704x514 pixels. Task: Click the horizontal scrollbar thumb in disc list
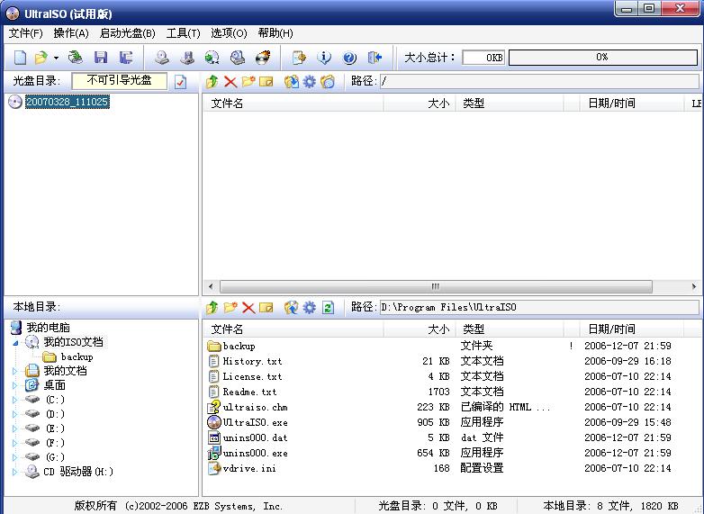point(436,286)
